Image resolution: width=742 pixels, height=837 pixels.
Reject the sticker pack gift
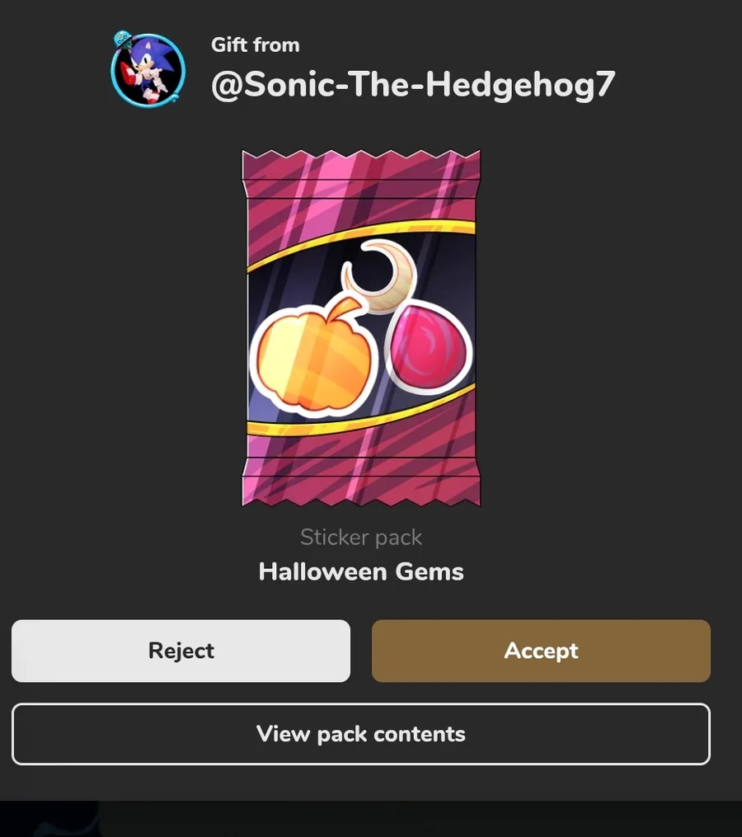(x=181, y=651)
